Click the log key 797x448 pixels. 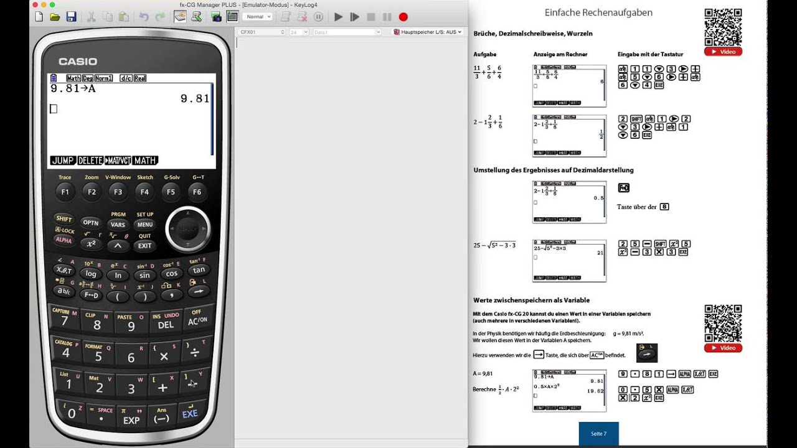click(x=91, y=274)
